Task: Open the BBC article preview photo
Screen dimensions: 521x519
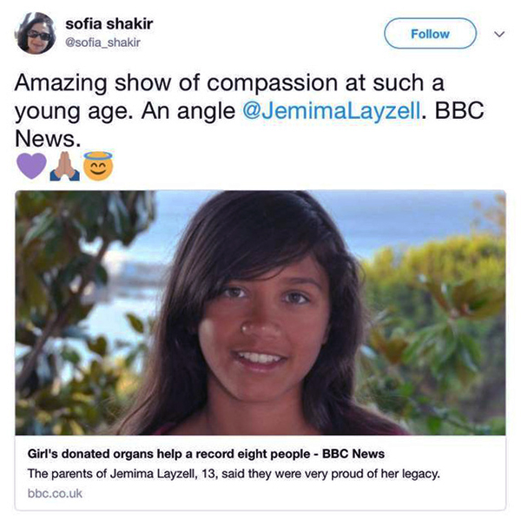Action: [260, 312]
